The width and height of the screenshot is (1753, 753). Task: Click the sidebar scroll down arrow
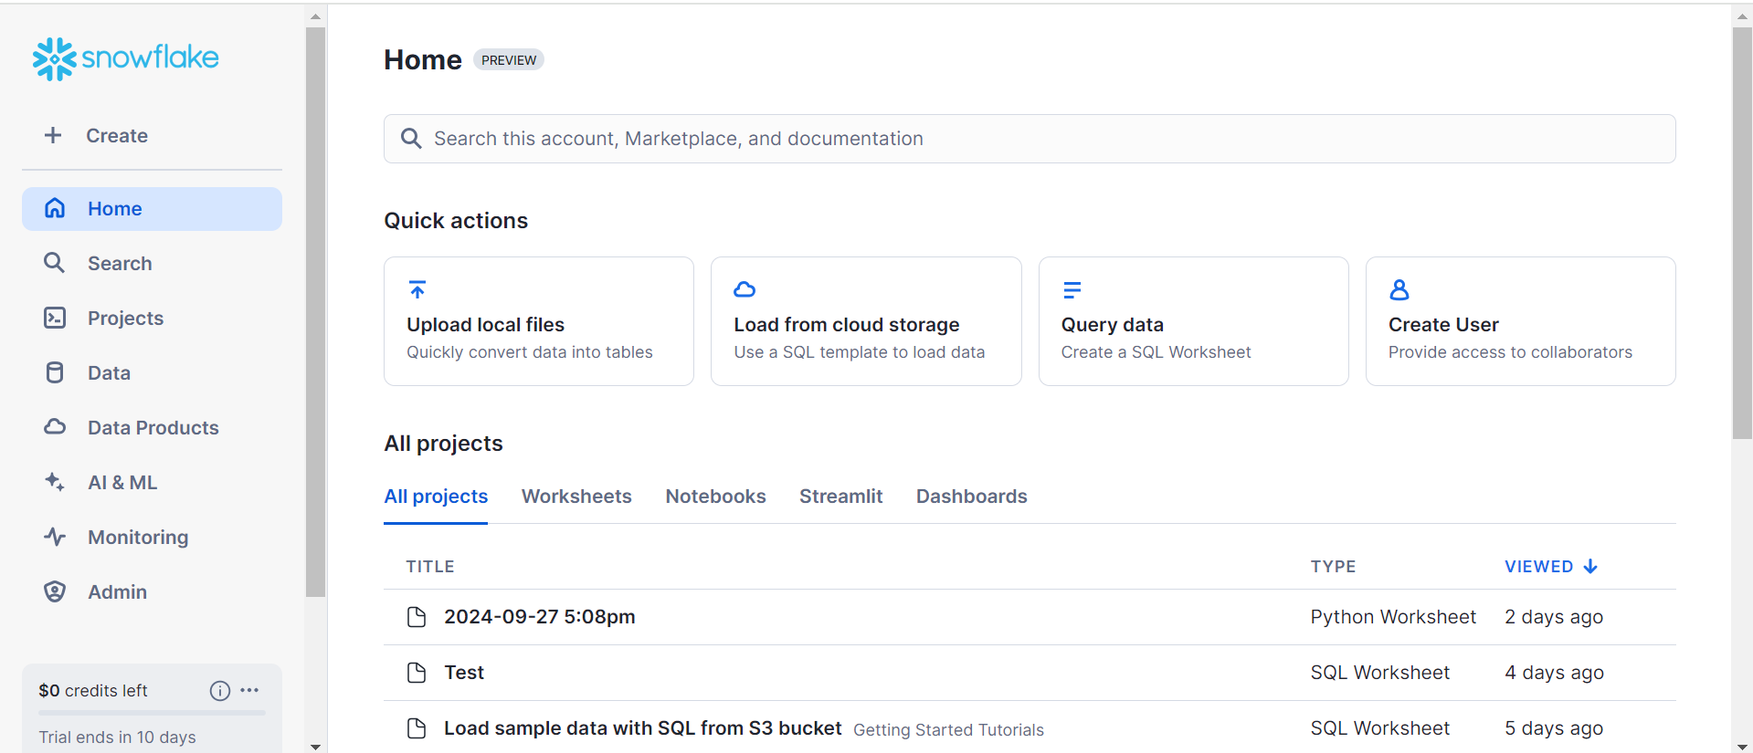point(315,747)
